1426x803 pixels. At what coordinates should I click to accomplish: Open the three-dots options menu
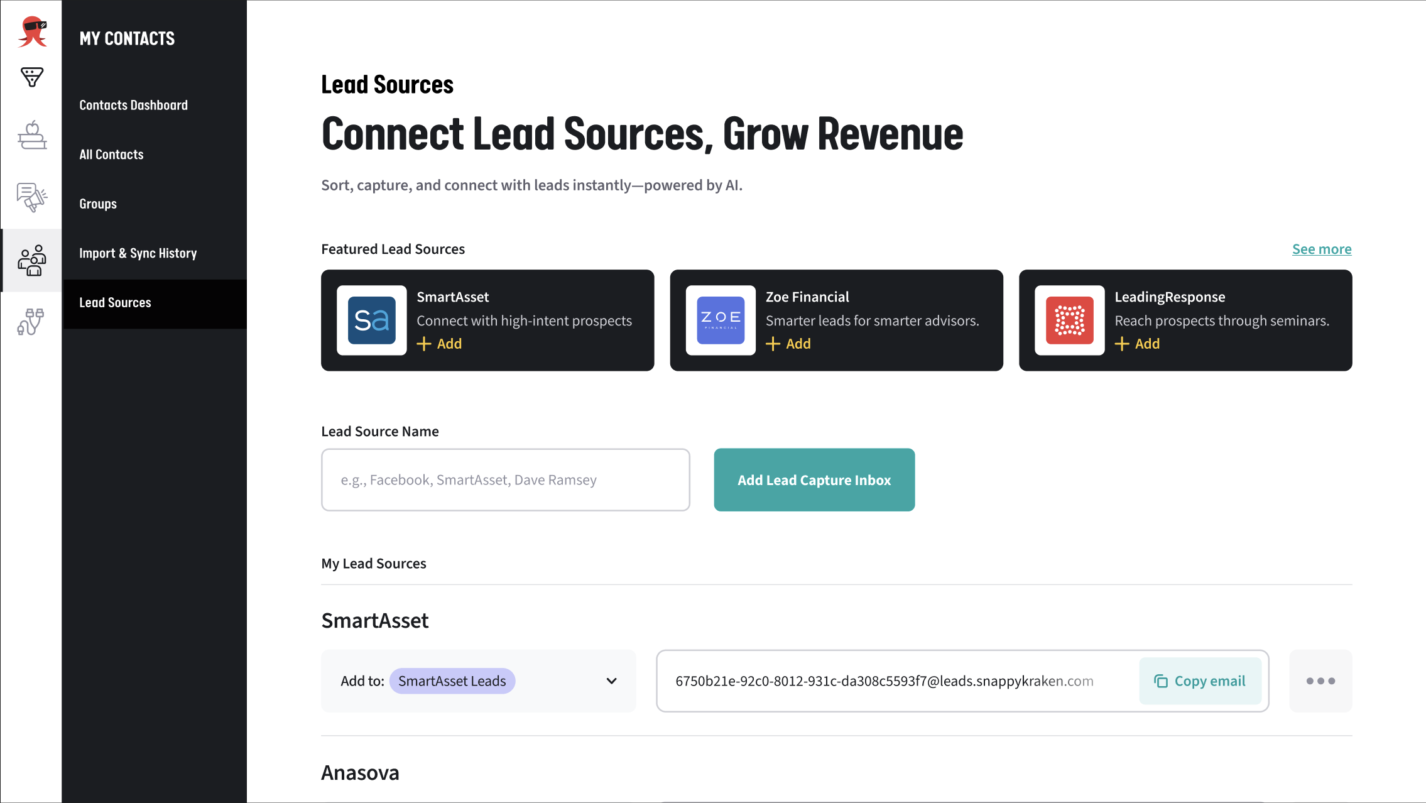[1320, 681]
